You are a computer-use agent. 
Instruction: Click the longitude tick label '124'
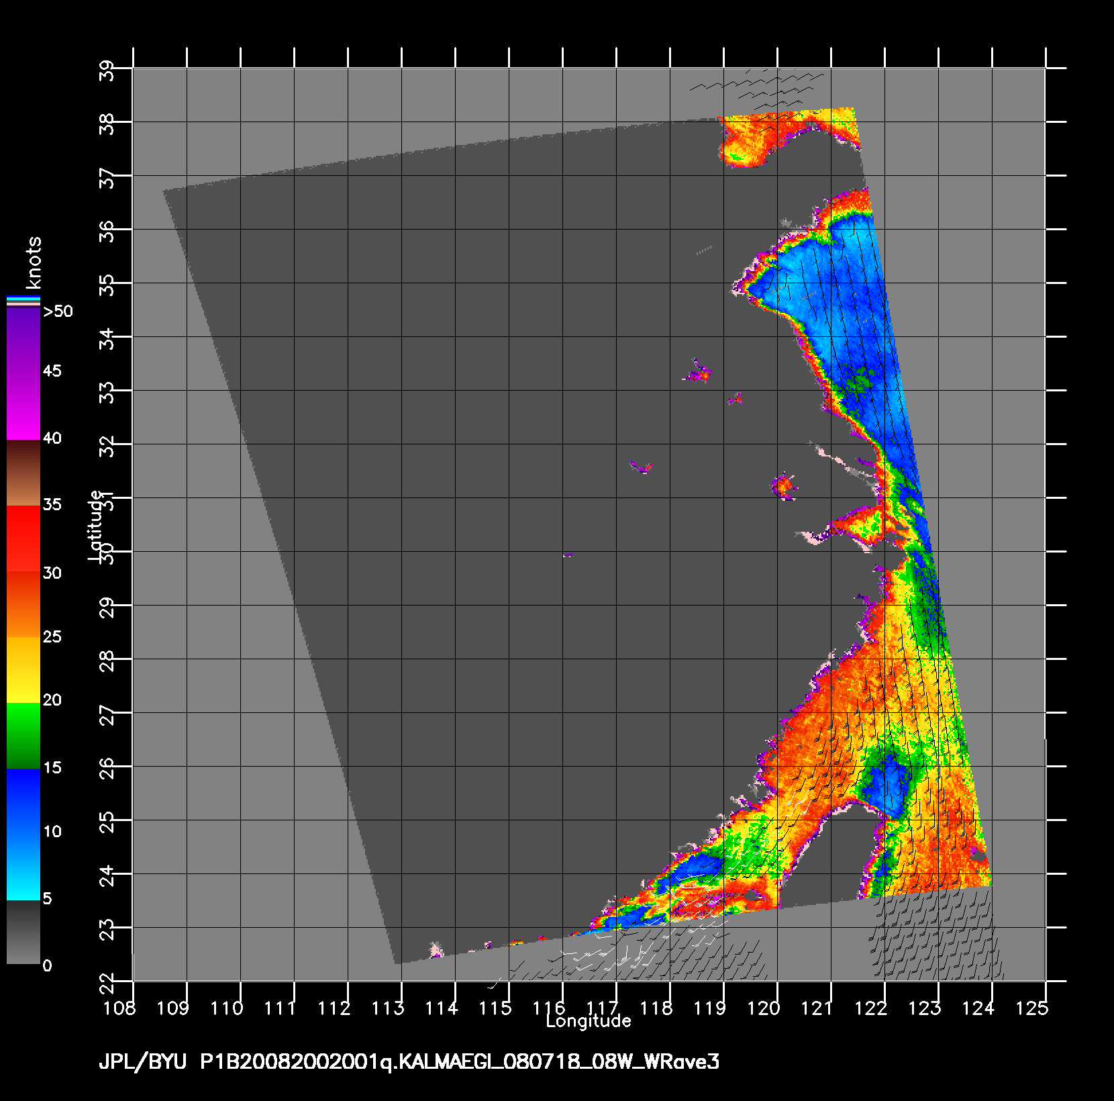coord(978,1008)
